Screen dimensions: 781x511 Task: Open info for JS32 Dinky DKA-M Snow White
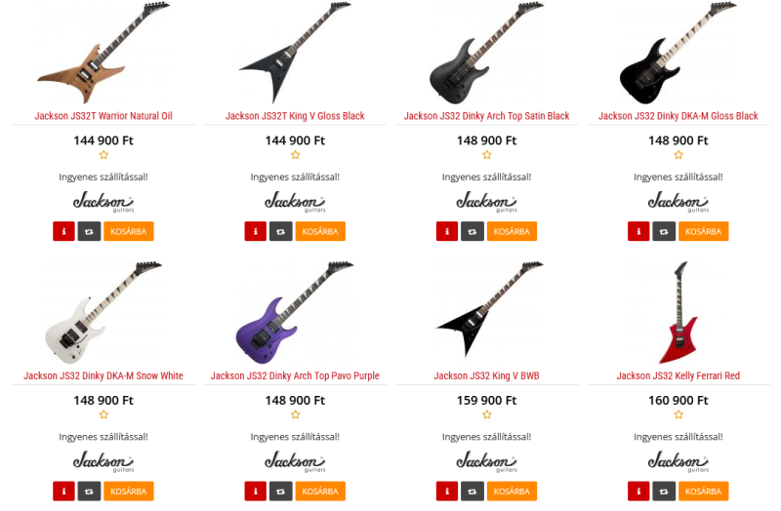(63, 491)
